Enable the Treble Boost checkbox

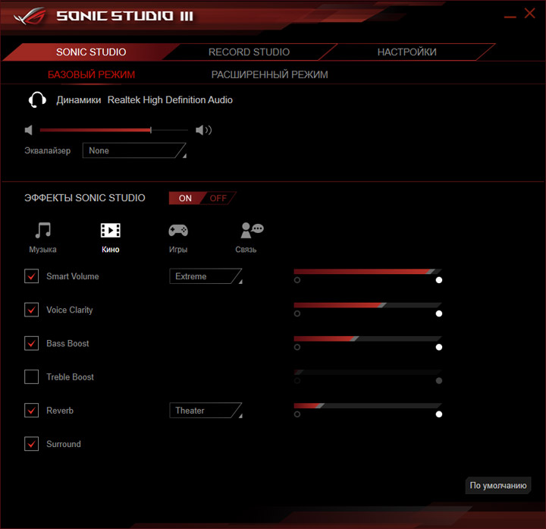pos(31,376)
